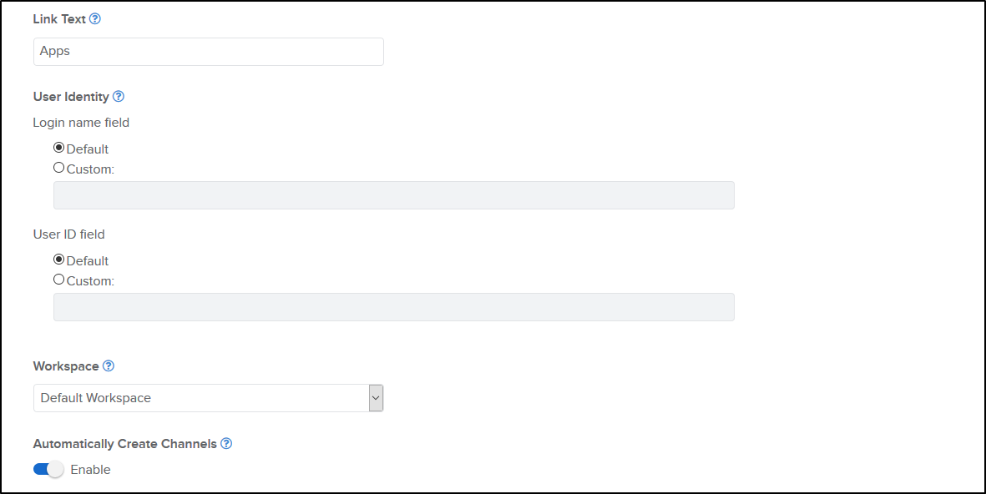Click the Link Text input containing Apps

209,52
